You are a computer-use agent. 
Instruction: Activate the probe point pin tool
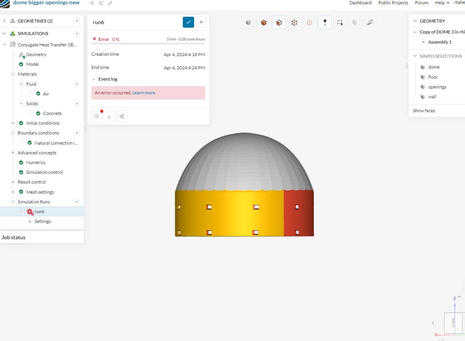click(x=325, y=22)
